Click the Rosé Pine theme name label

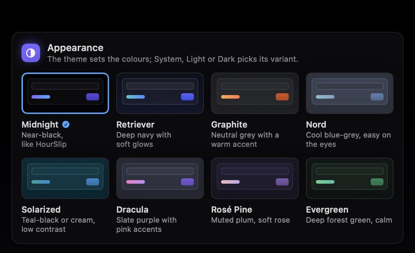click(231, 210)
